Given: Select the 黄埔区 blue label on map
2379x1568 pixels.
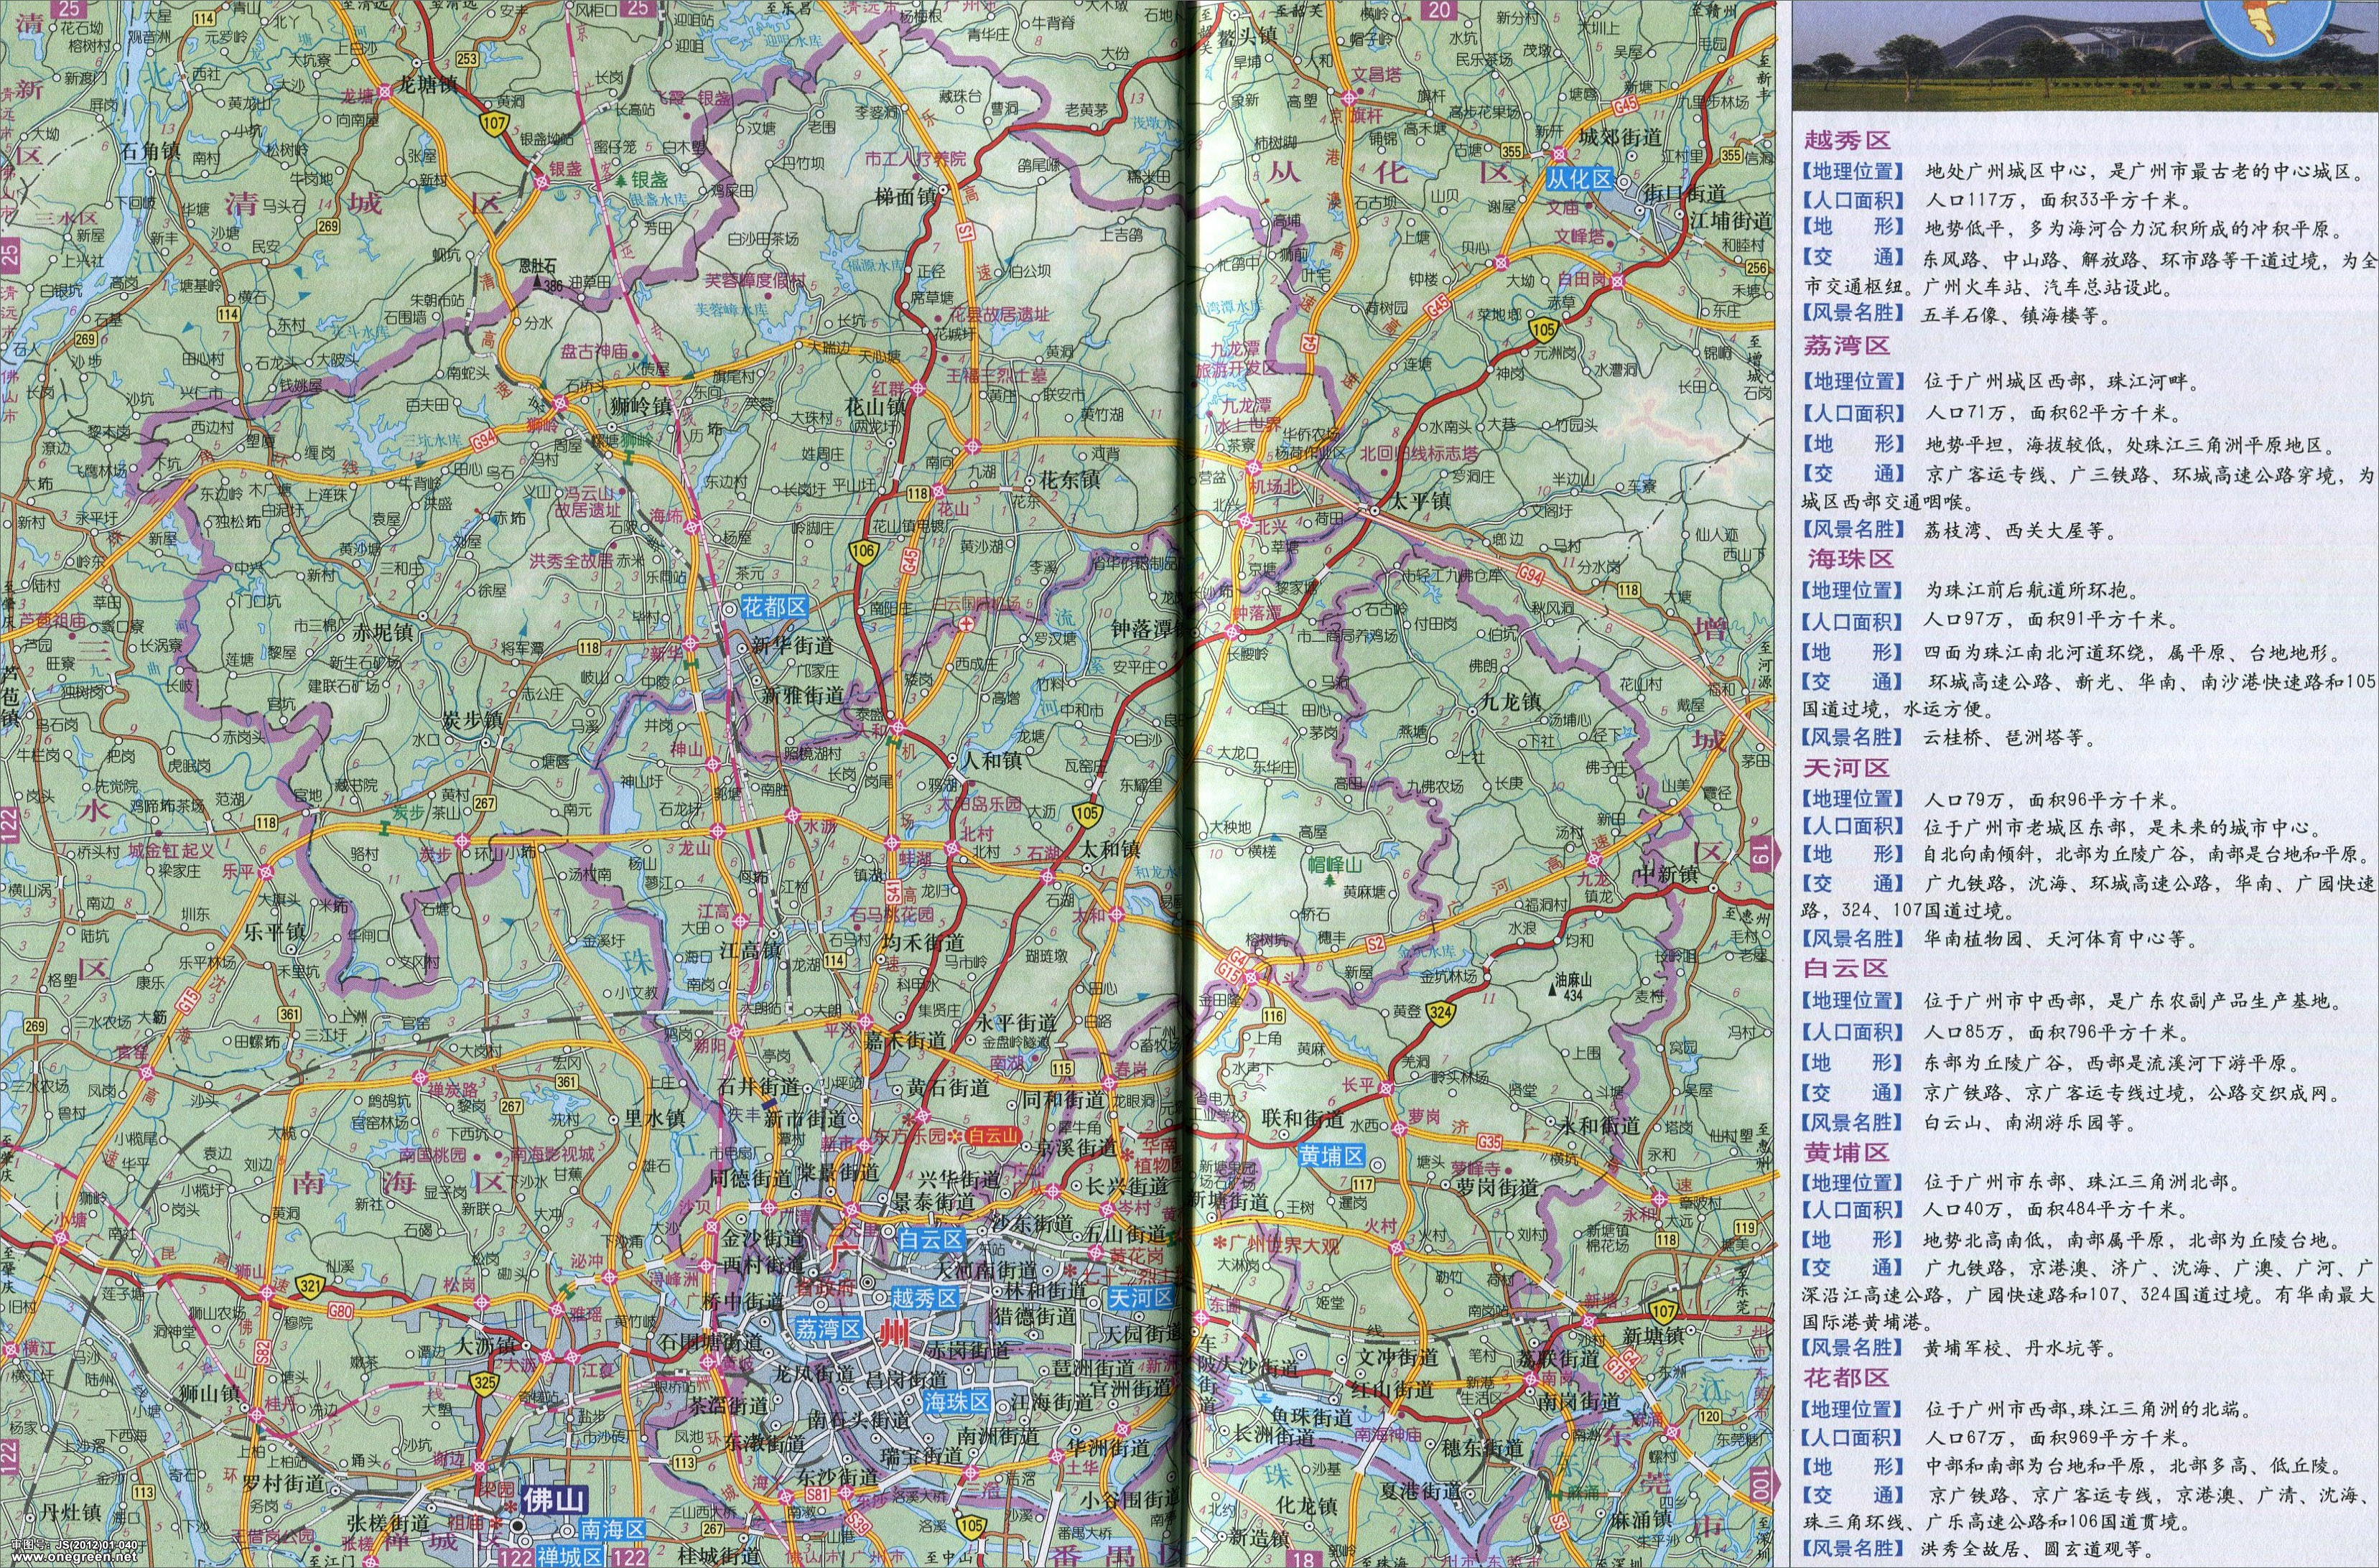Looking at the screenshot, I should click(x=1331, y=1157).
